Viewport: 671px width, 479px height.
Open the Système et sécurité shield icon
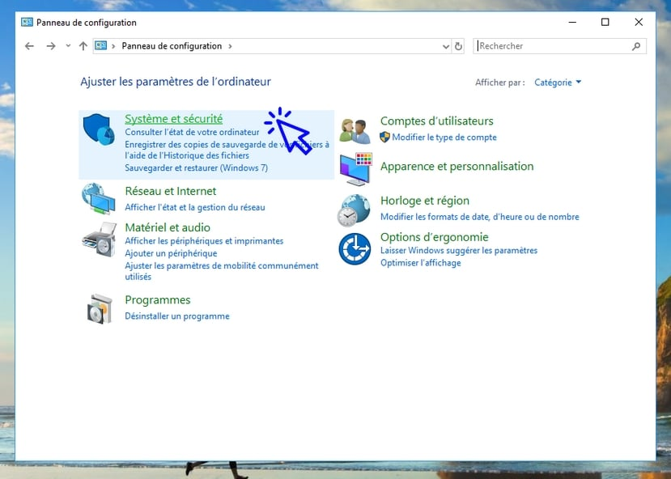(99, 129)
